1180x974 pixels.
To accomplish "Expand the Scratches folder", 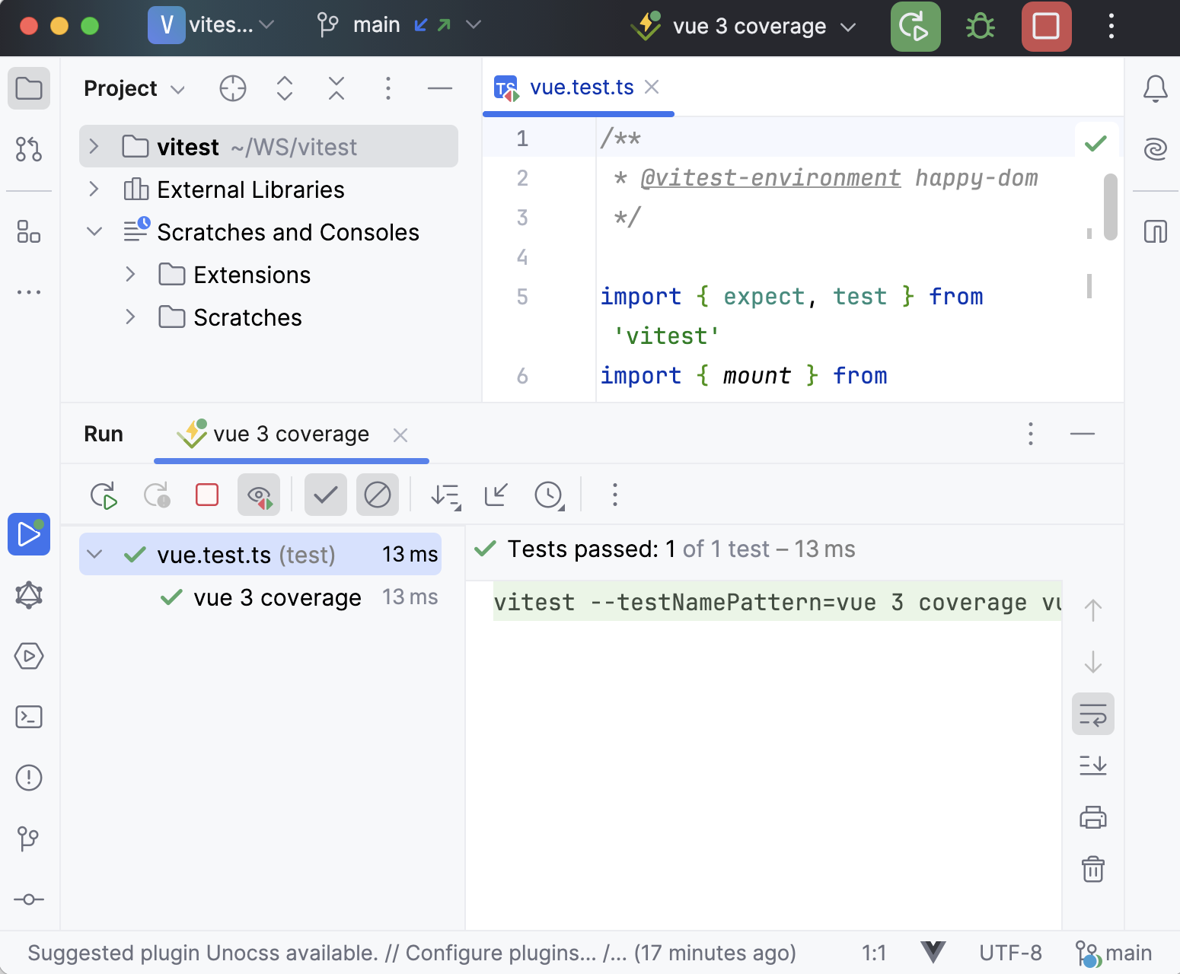I will (x=130, y=317).
